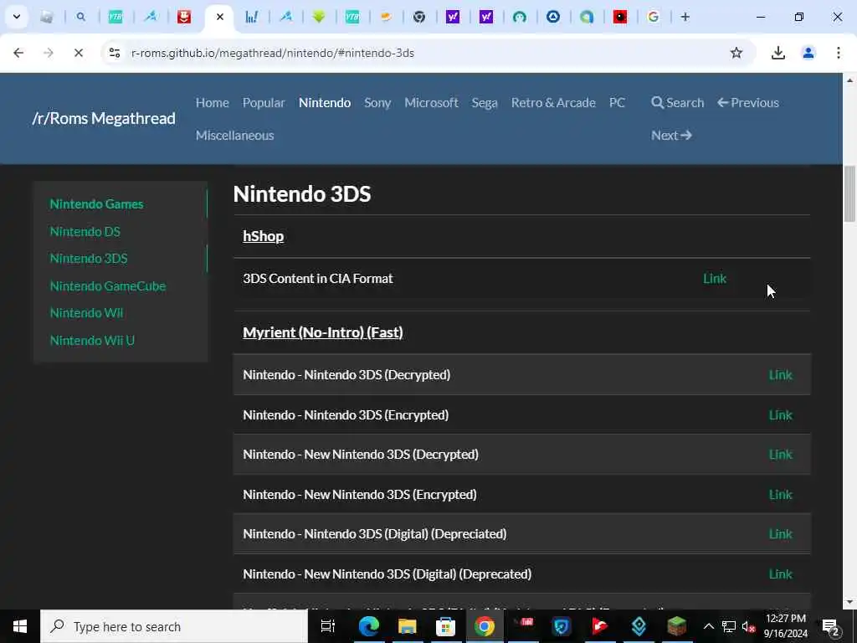The width and height of the screenshot is (857, 643).
Task: Jump to Nintendo Wii in the sidebar
Action: (x=86, y=313)
